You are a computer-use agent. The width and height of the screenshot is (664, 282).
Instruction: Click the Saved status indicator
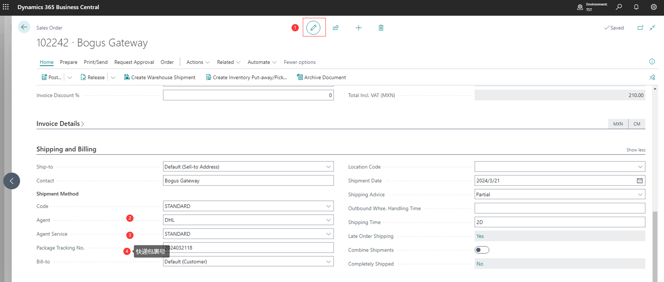(x=614, y=28)
